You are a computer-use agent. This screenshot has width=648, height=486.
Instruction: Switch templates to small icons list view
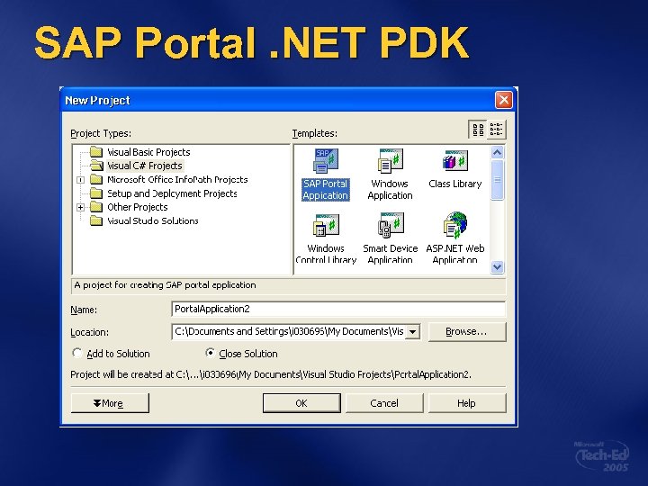coord(496,130)
